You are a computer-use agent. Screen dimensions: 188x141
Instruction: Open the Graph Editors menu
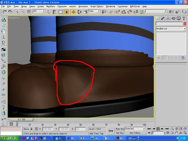[97, 6]
